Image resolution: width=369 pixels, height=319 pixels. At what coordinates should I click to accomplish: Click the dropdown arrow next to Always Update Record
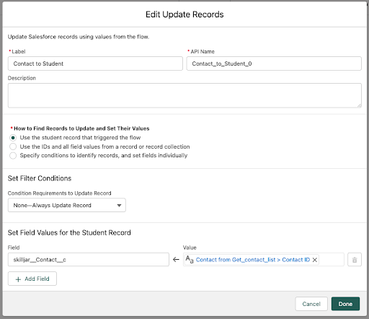[x=119, y=206]
